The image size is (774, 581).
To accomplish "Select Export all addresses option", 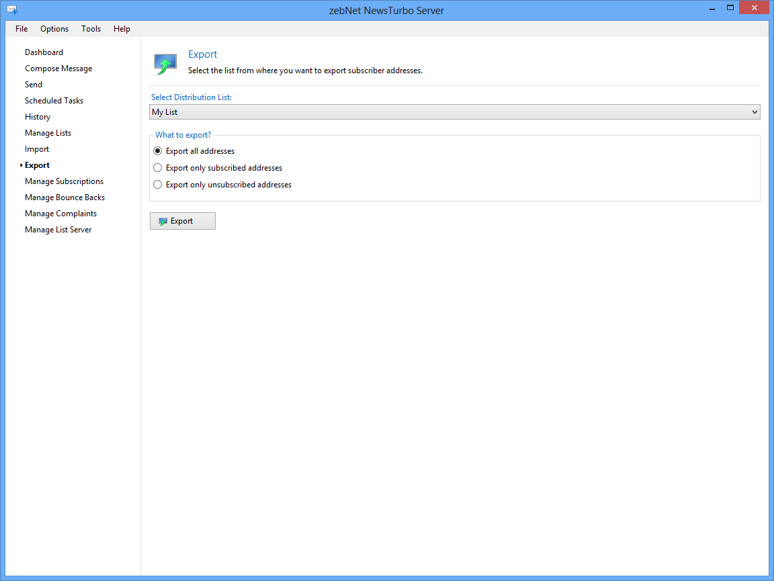I will pos(158,151).
